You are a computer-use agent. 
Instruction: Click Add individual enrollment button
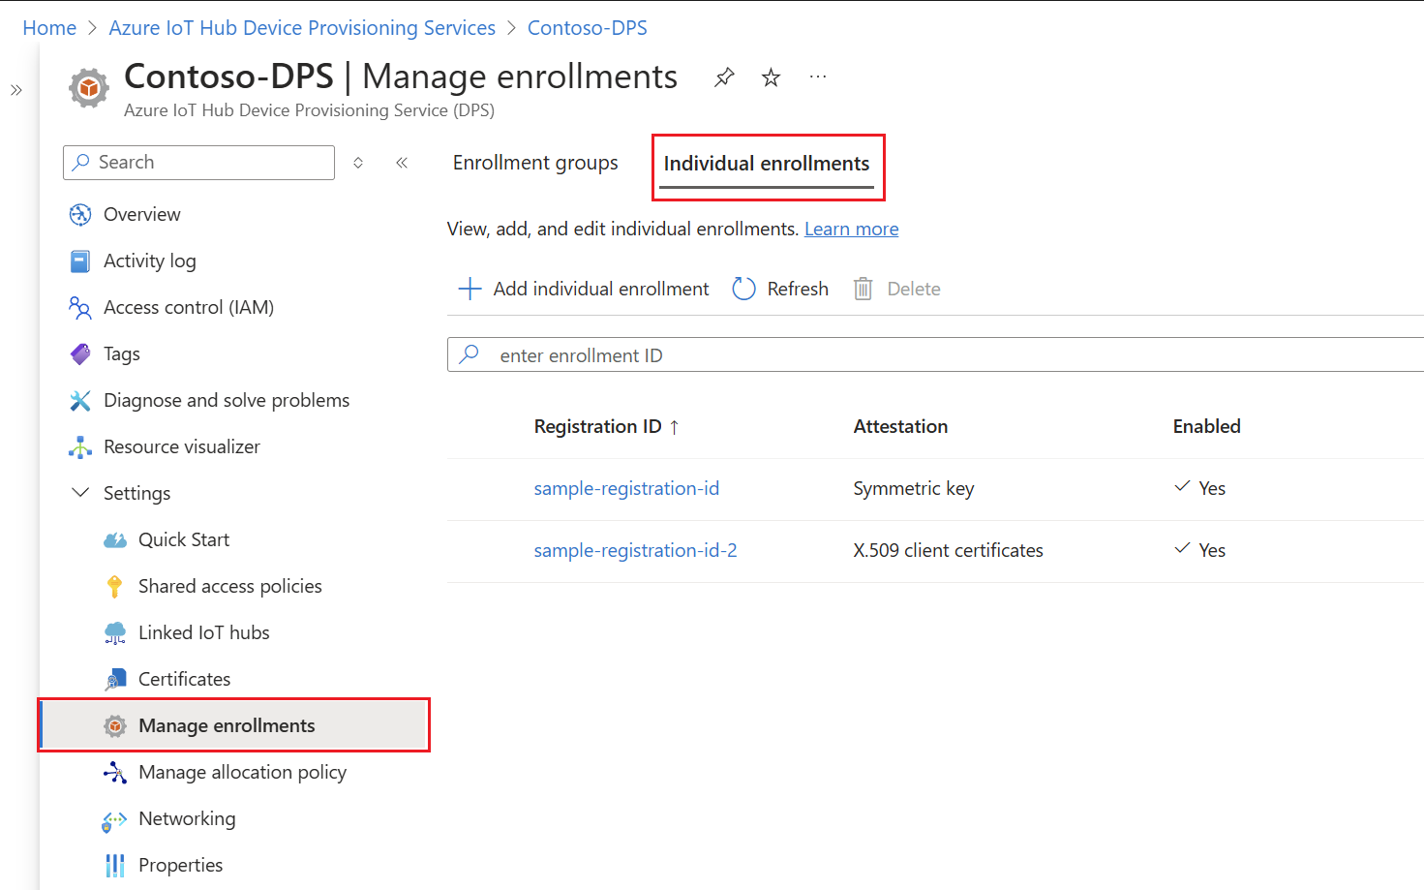(x=584, y=289)
